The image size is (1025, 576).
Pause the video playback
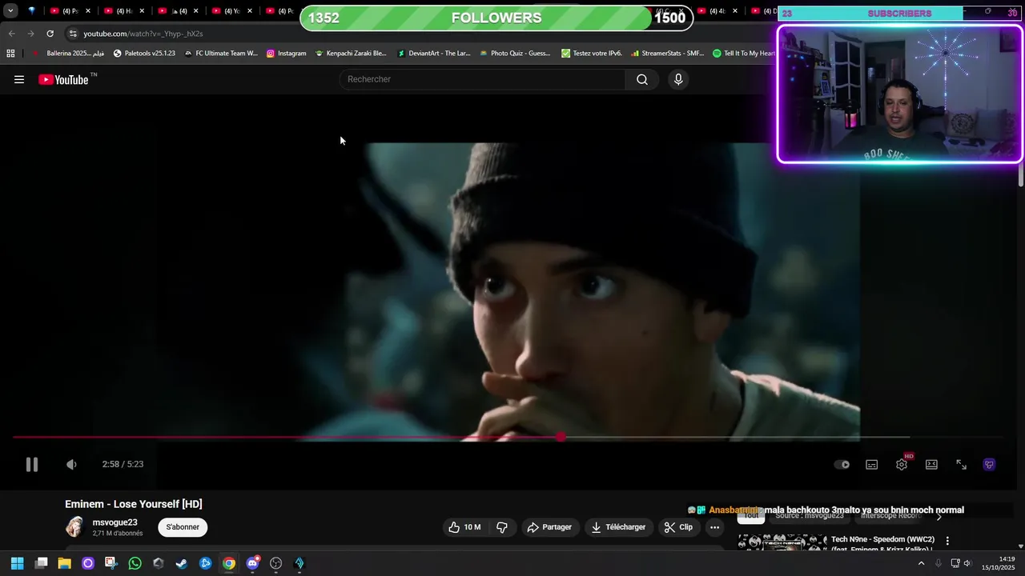(x=31, y=464)
